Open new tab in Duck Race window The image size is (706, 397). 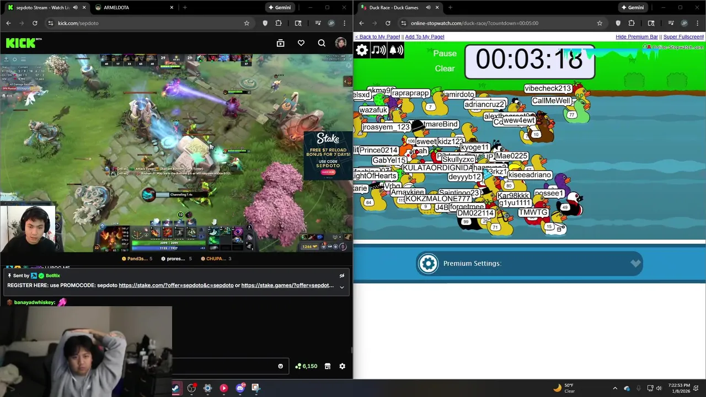[450, 8]
